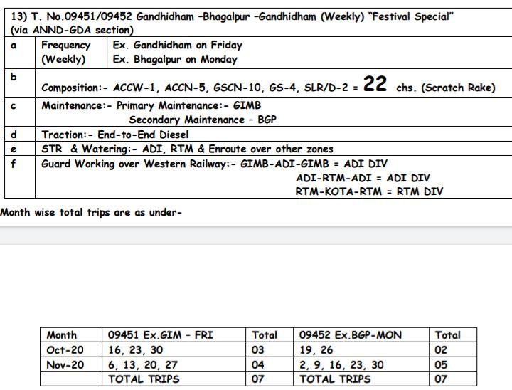Click the "2, 9, 16, 23, 30" dates cell
This screenshot has height=390, width=512.
pyautogui.click(x=341, y=364)
